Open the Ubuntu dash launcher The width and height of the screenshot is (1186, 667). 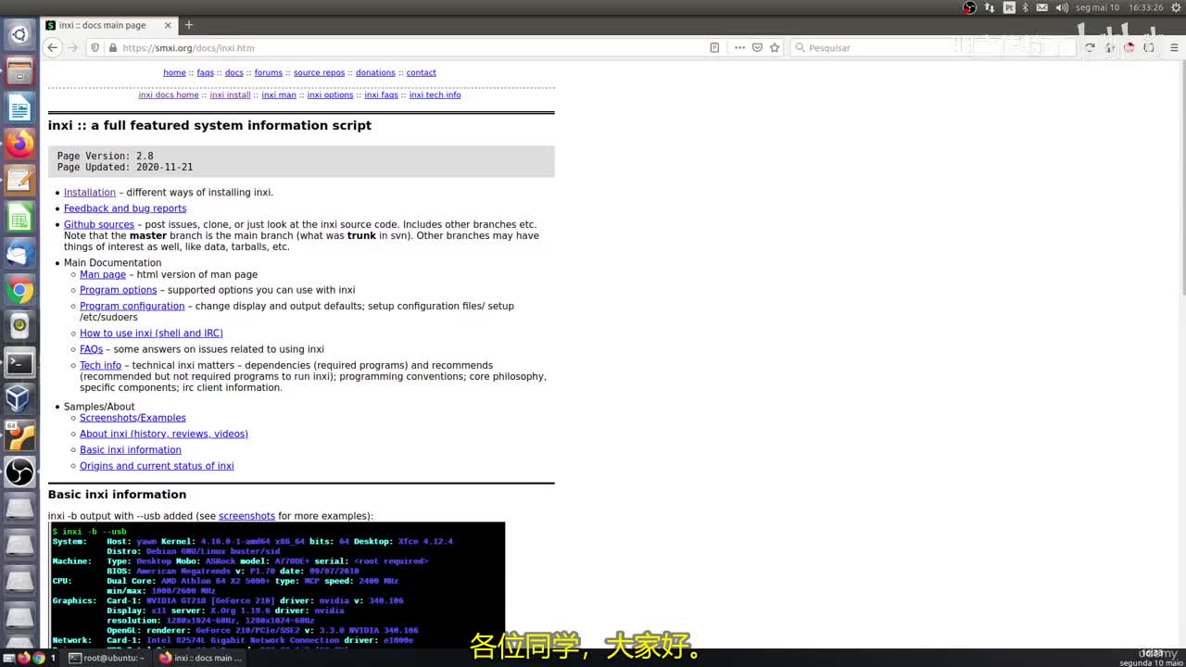point(19,35)
